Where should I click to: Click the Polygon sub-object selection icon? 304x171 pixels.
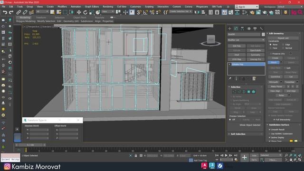248,92
